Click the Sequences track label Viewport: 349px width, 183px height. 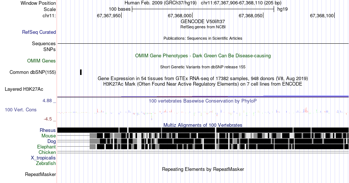pos(44,43)
